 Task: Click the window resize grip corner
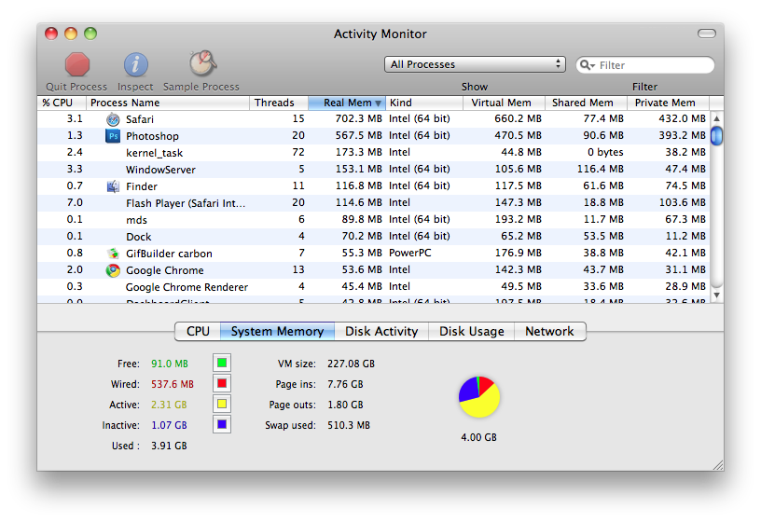718,465
